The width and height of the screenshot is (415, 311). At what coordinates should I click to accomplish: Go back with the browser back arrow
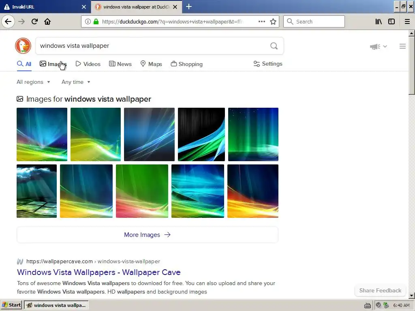click(8, 21)
